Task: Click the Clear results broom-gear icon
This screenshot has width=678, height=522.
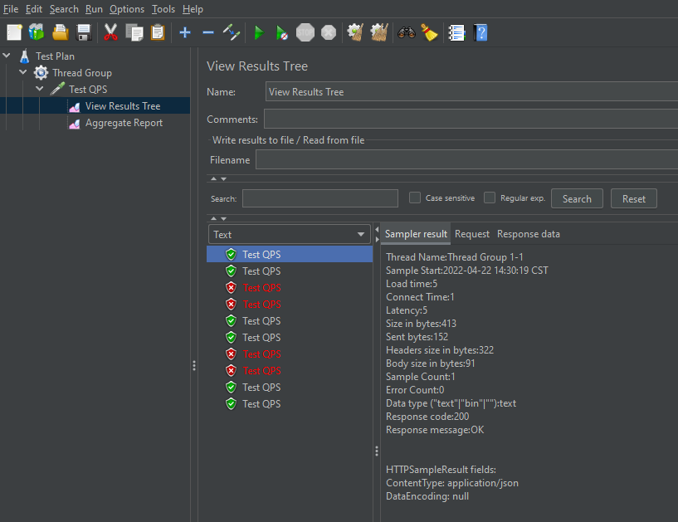Action: pyautogui.click(x=355, y=32)
